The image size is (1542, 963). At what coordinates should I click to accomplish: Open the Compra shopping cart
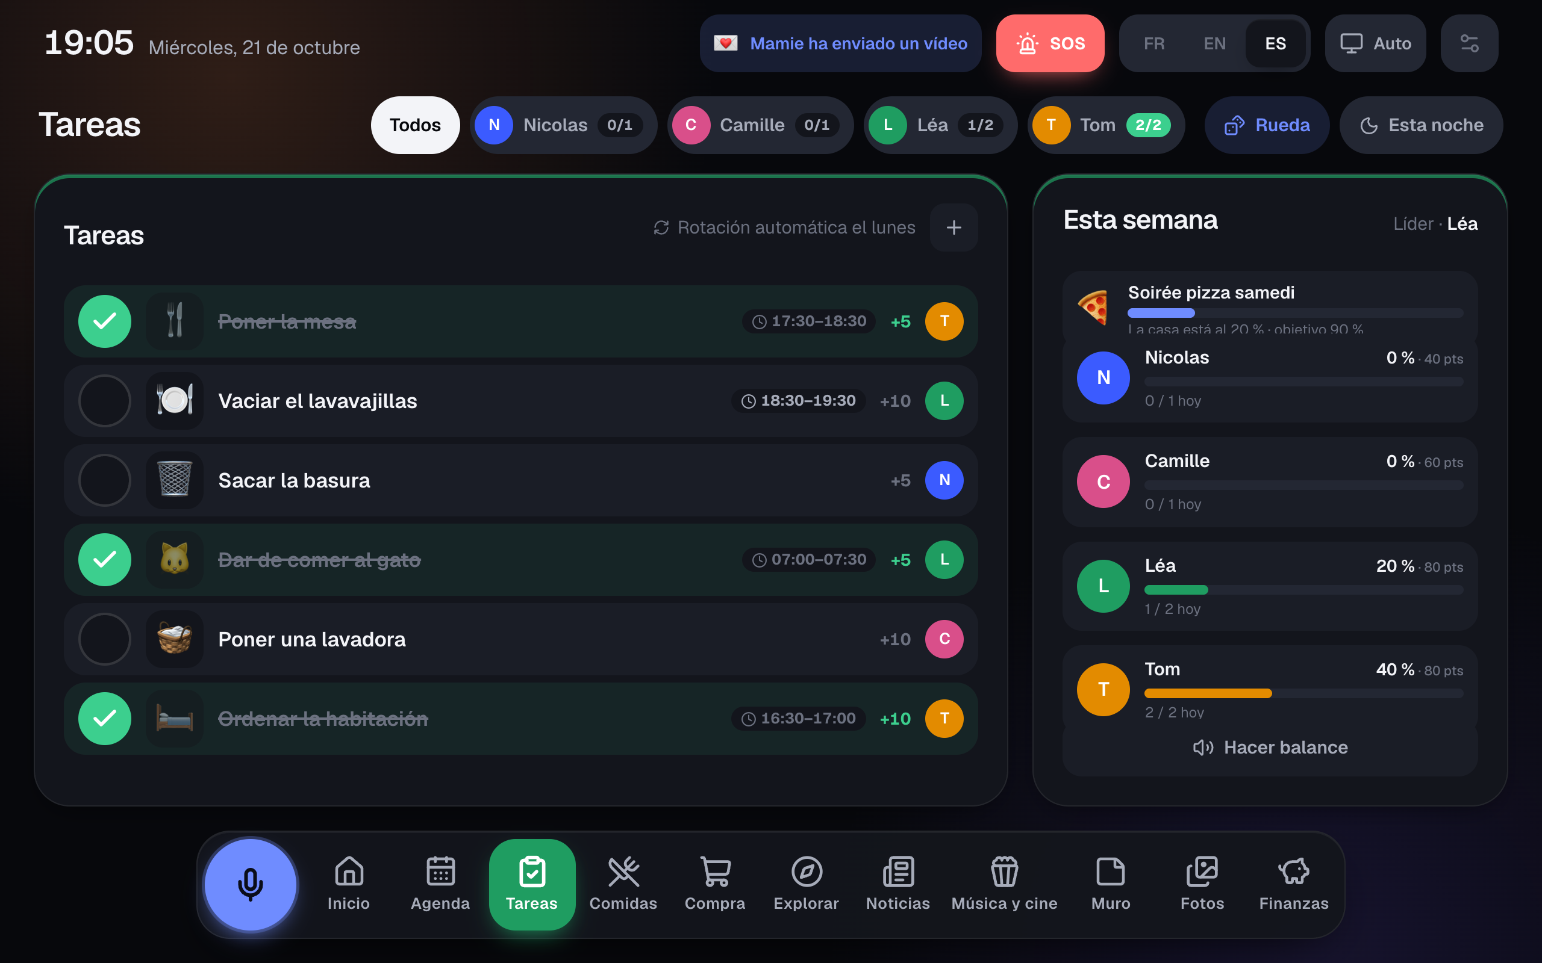[715, 884]
